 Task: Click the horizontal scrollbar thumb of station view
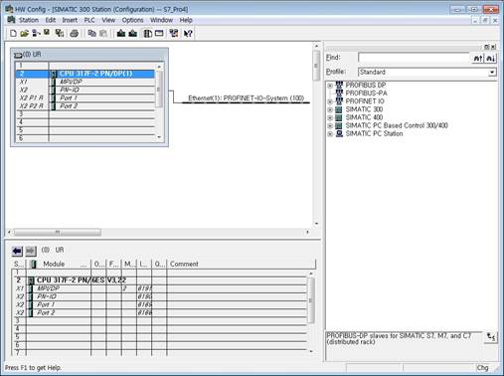(x=58, y=232)
